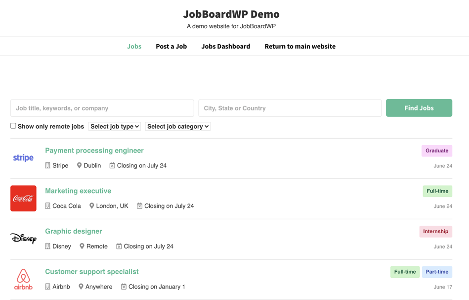This screenshot has height=300, width=469.
Task: Go to the Jobs menu item
Action: click(134, 47)
